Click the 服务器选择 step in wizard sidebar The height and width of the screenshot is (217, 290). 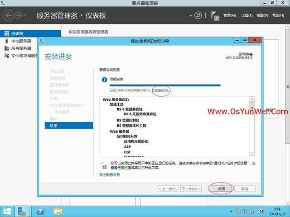(x=59, y=85)
